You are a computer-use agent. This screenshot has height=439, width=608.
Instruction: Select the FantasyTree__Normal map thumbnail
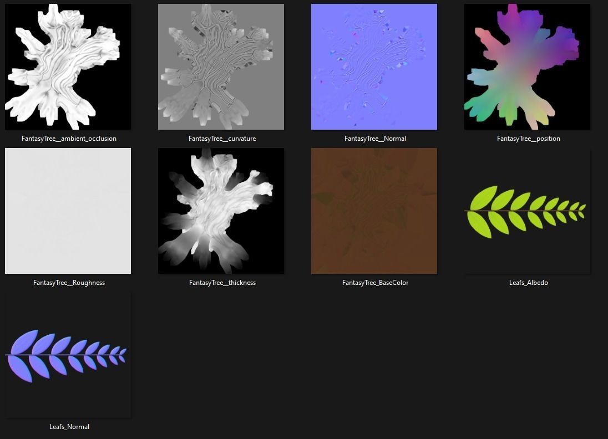click(374, 67)
